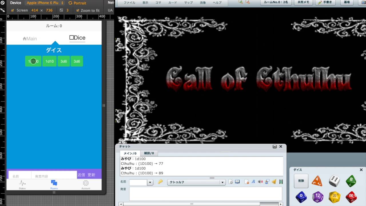Click the yellow d20 die

click(x=334, y=197)
